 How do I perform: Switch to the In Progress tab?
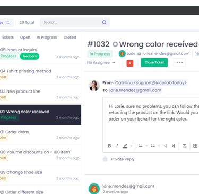47,38
